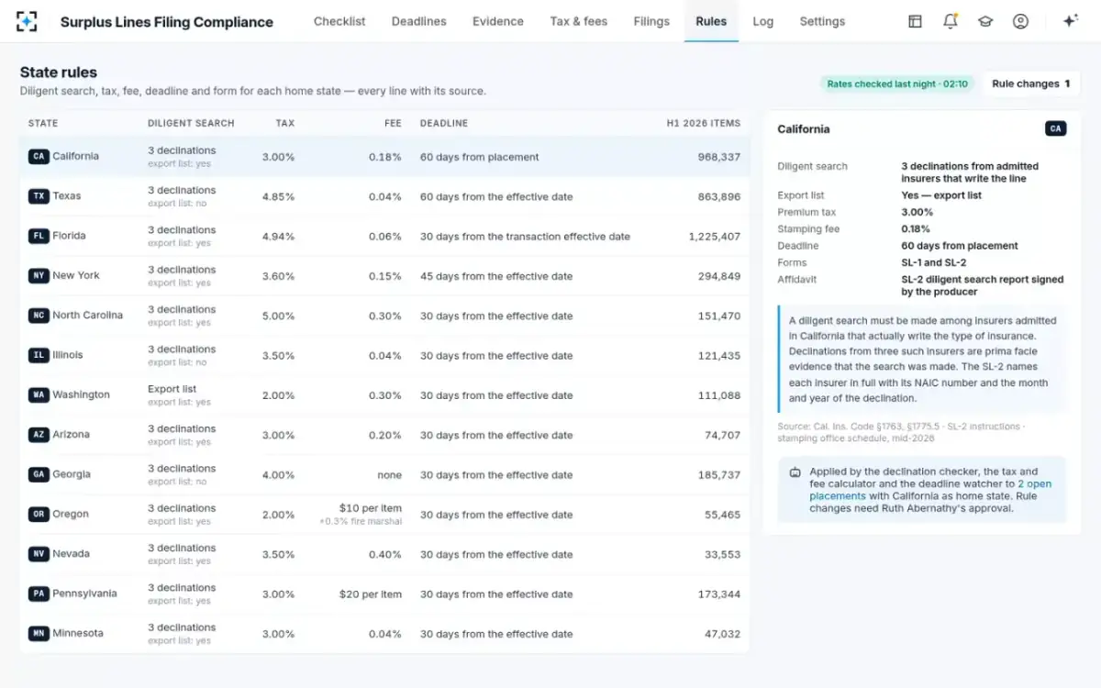Select the Illinois state name

[68, 355]
